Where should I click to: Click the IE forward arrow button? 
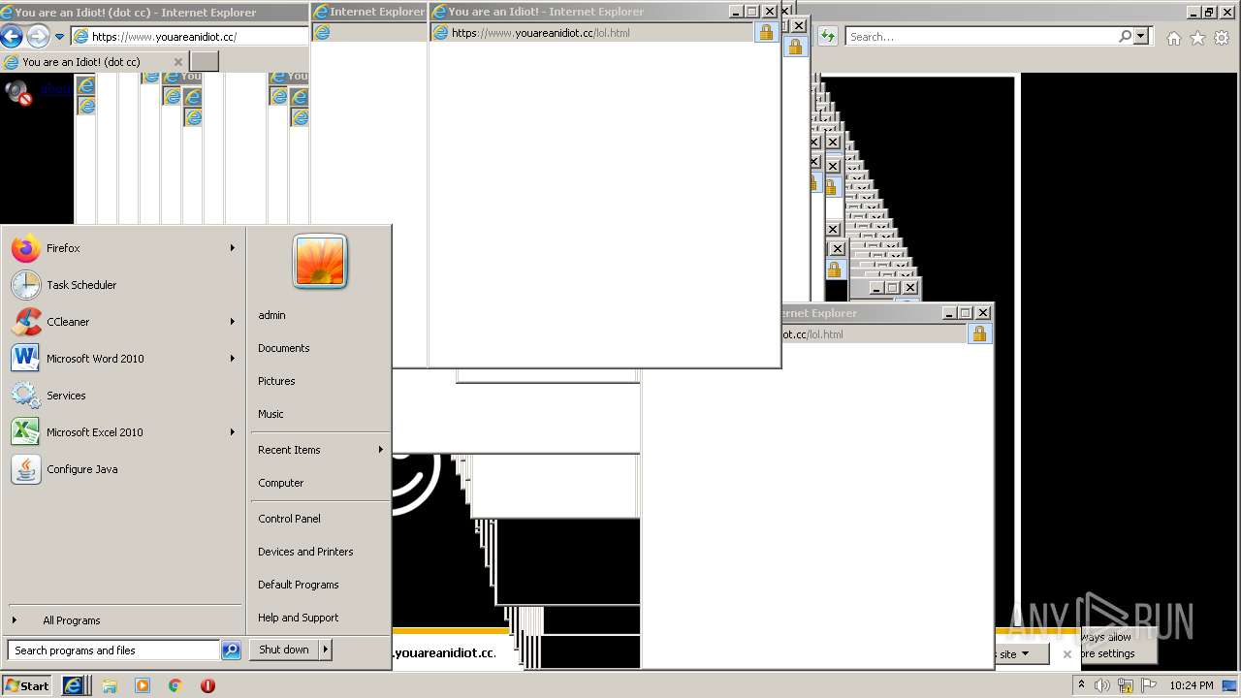point(38,37)
